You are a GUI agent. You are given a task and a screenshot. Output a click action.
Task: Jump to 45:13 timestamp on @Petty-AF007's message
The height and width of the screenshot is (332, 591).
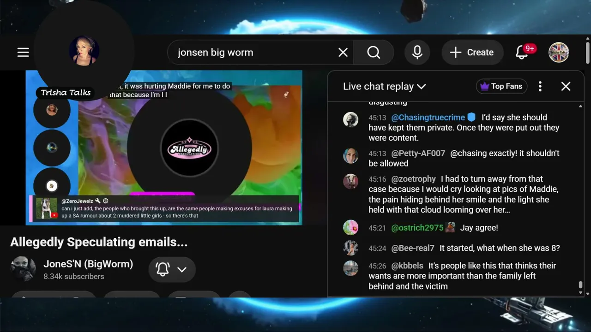point(377,154)
